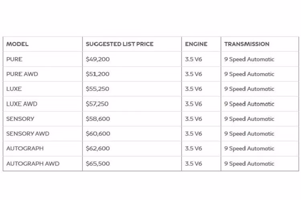301x200 pixels.
Task: Select the AUTOGRAPH AWD model cell
Action: 33,164
